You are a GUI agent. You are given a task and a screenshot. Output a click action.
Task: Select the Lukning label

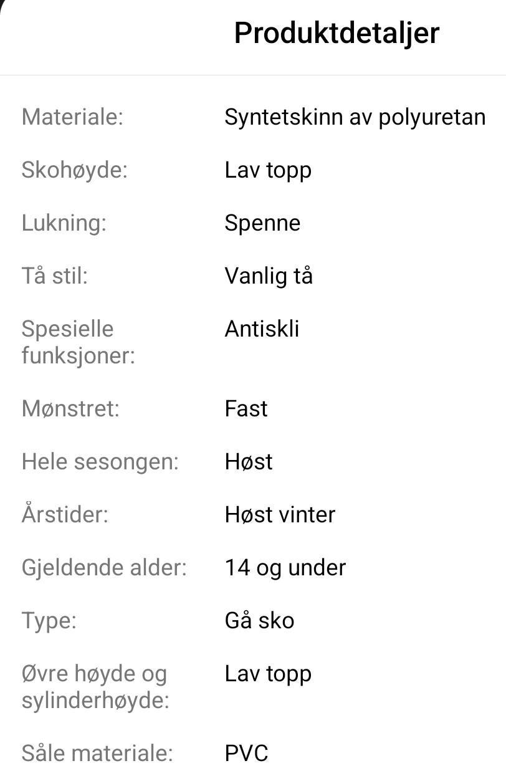click(x=64, y=224)
